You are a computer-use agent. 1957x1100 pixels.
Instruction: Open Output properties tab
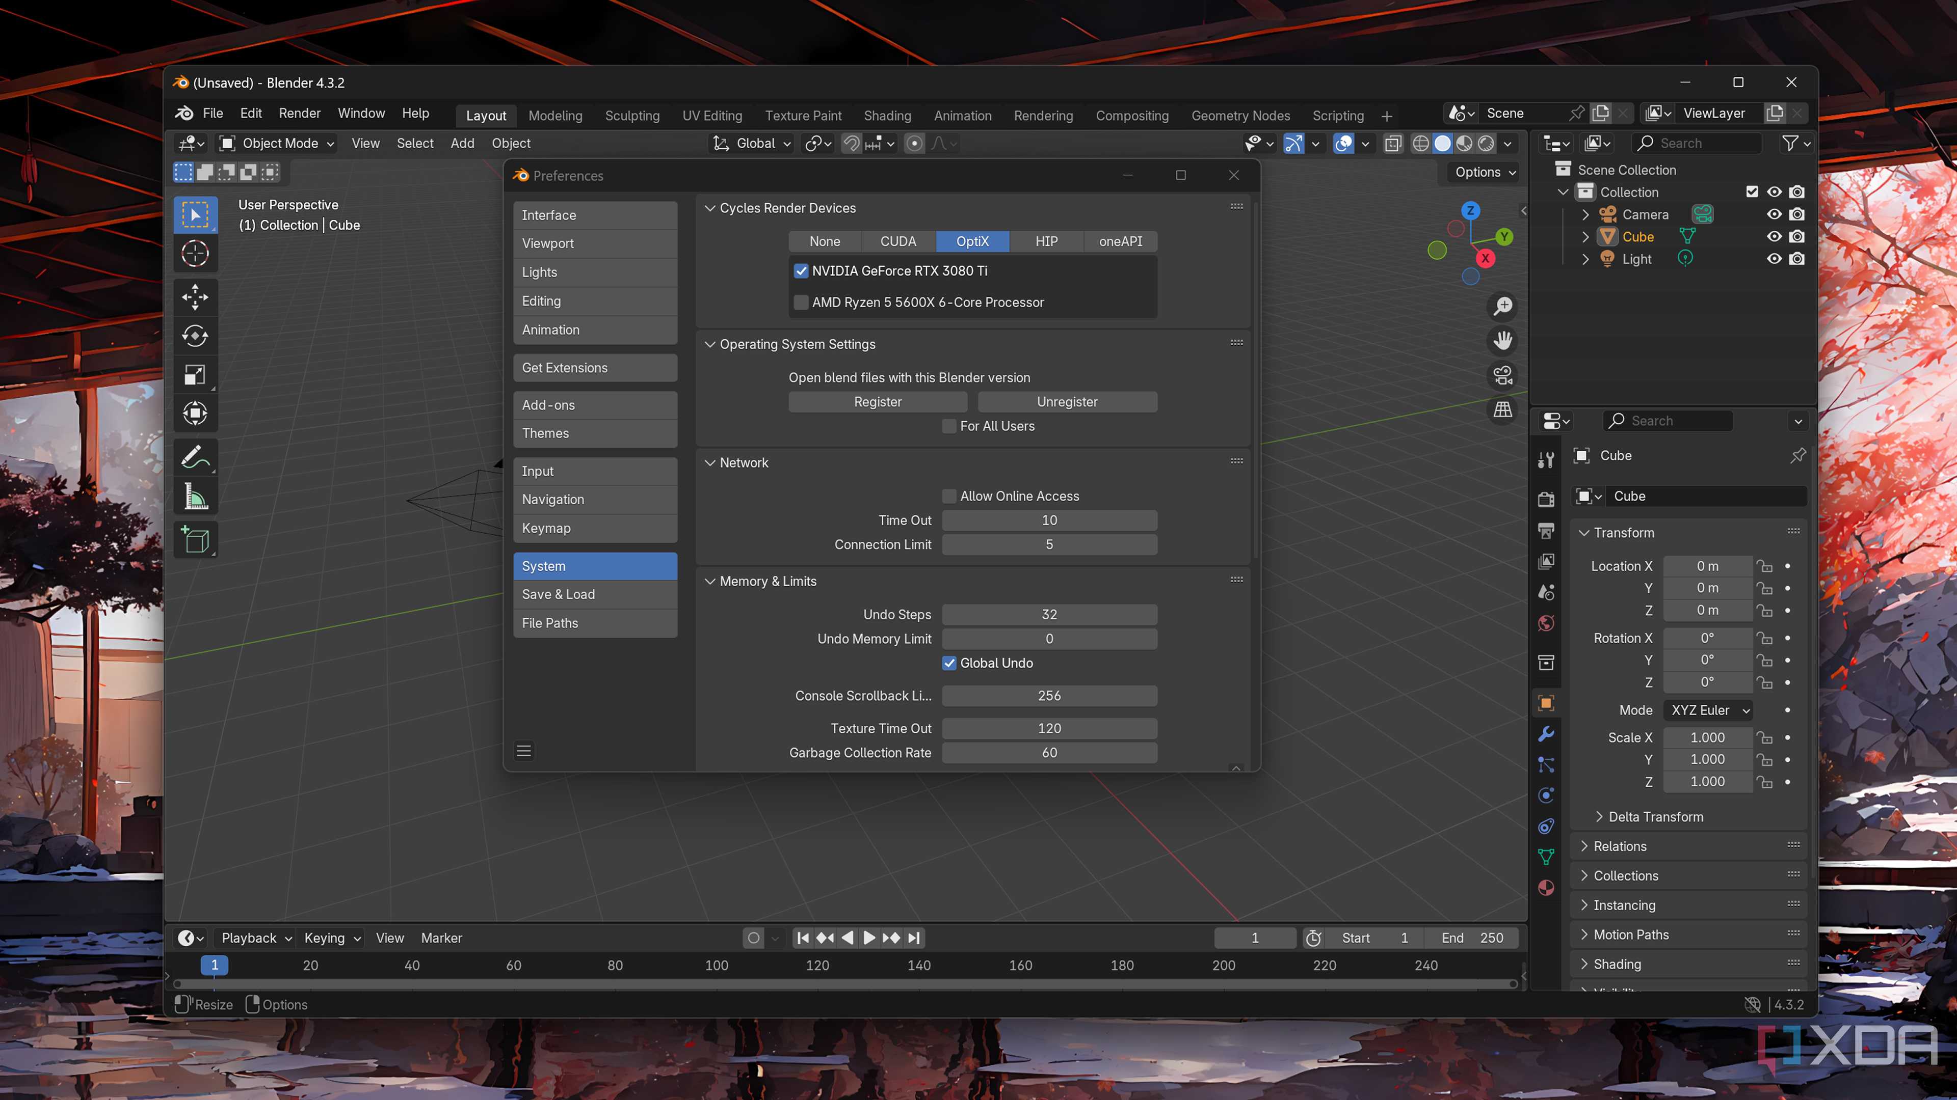tap(1546, 530)
